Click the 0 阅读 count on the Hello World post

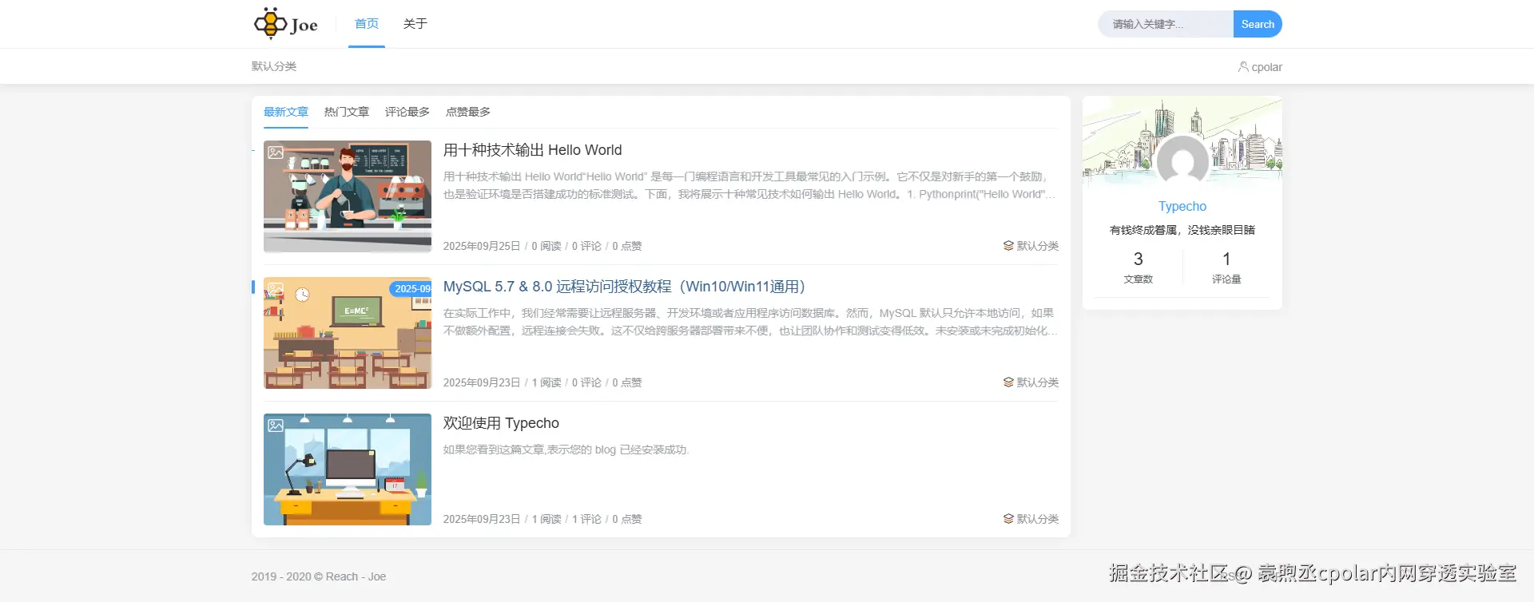point(546,246)
